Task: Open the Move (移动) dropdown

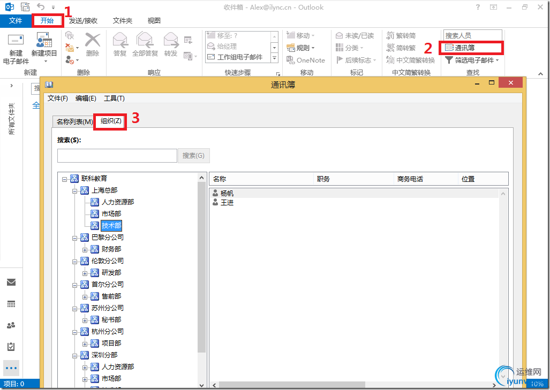Action: click(300, 35)
